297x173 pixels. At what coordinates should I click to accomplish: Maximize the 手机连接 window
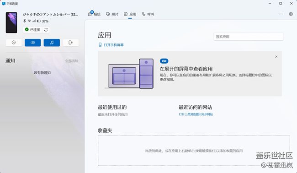pos(281,3)
